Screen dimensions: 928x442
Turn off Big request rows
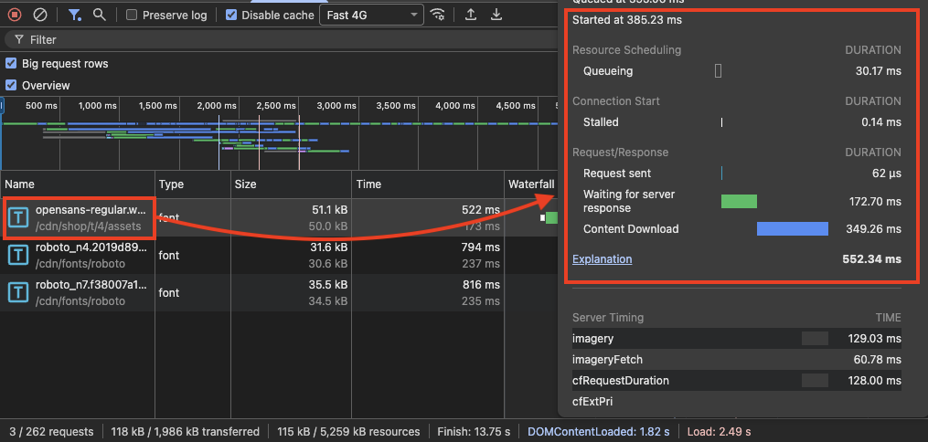(x=11, y=64)
